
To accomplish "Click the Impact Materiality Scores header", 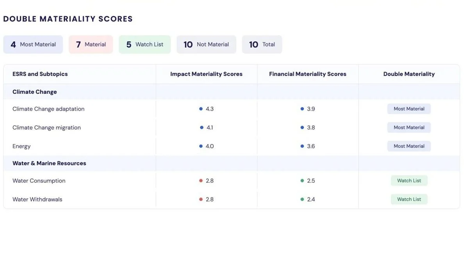I will (x=206, y=74).
